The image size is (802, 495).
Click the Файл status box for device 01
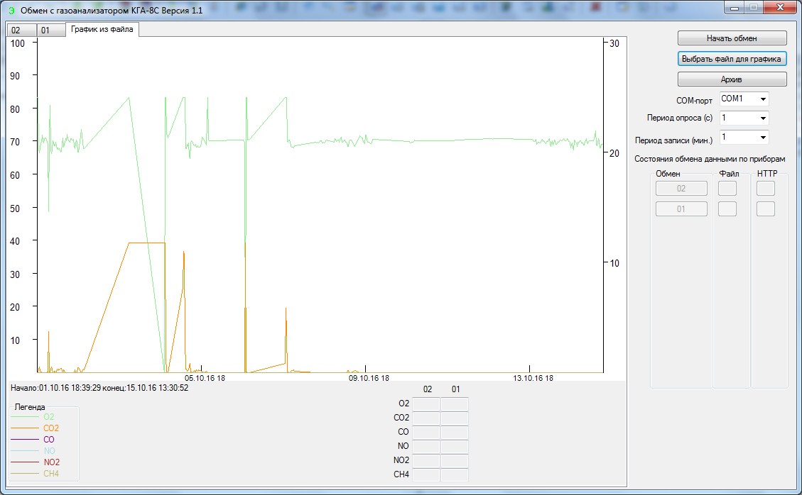point(727,209)
